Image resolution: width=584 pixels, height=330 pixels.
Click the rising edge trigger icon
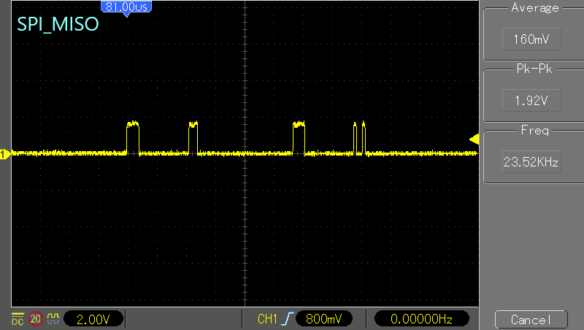pos(287,319)
